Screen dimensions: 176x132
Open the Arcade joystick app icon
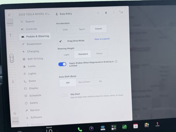pos(157,124)
